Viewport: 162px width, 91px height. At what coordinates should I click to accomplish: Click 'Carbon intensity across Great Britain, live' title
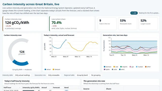coord(31,4)
